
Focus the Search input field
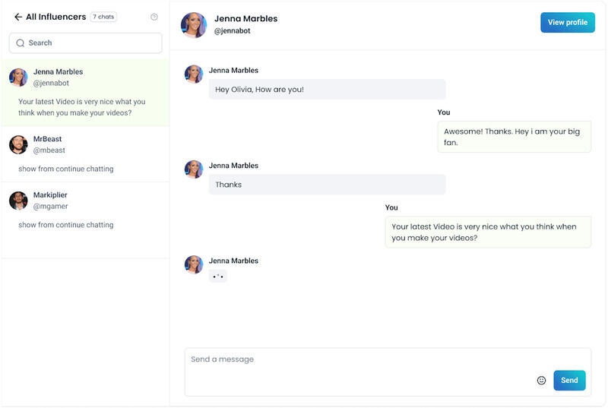pos(91,43)
